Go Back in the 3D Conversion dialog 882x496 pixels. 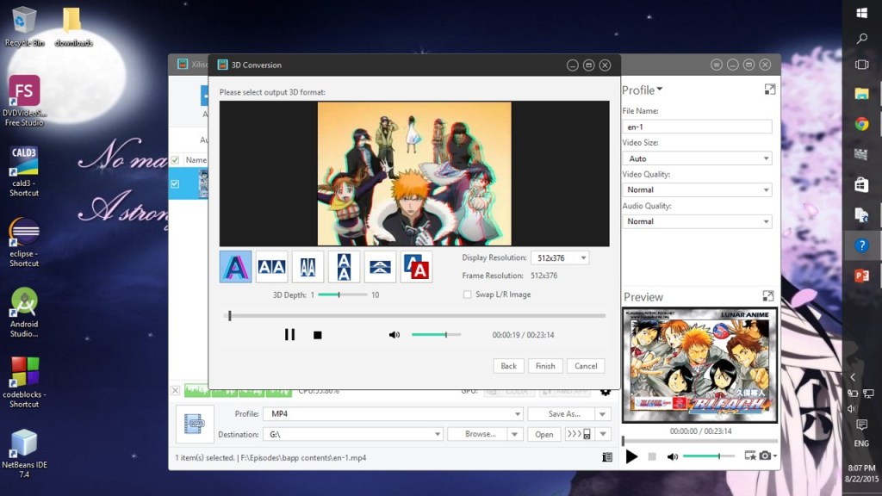pos(509,366)
